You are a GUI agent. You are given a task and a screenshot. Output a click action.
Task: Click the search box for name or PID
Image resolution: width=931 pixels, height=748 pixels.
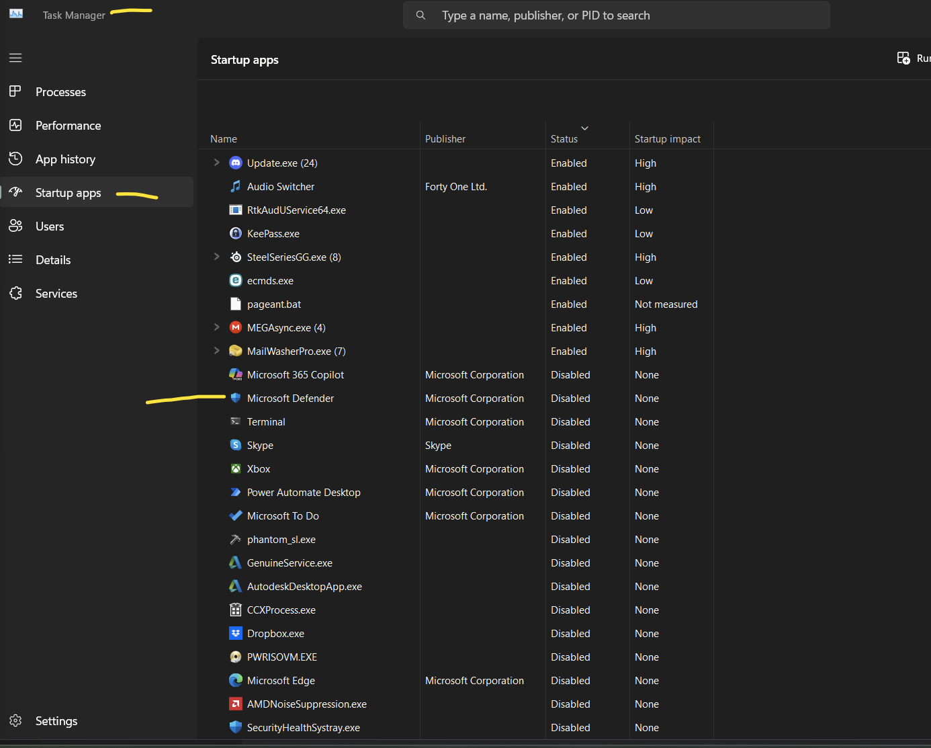coord(616,15)
